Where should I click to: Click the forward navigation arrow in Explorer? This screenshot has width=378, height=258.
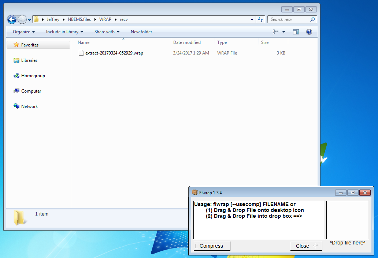pyautogui.click(x=22, y=19)
